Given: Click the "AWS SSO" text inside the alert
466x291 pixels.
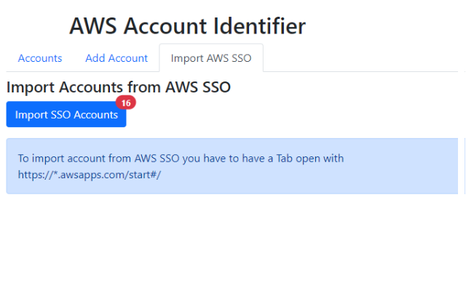Looking at the screenshot, I should pyautogui.click(x=158, y=158).
